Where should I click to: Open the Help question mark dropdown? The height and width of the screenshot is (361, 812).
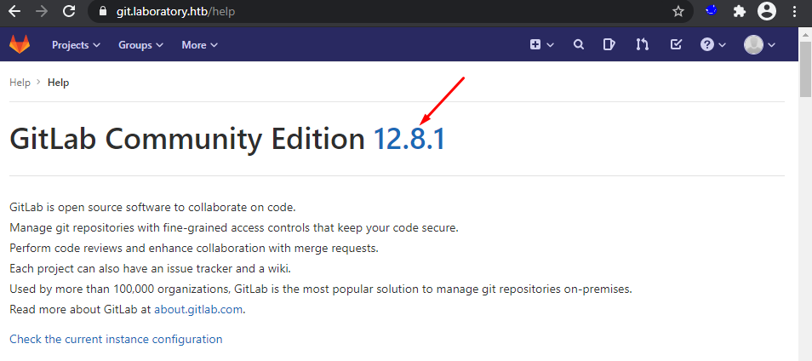pyautogui.click(x=712, y=45)
